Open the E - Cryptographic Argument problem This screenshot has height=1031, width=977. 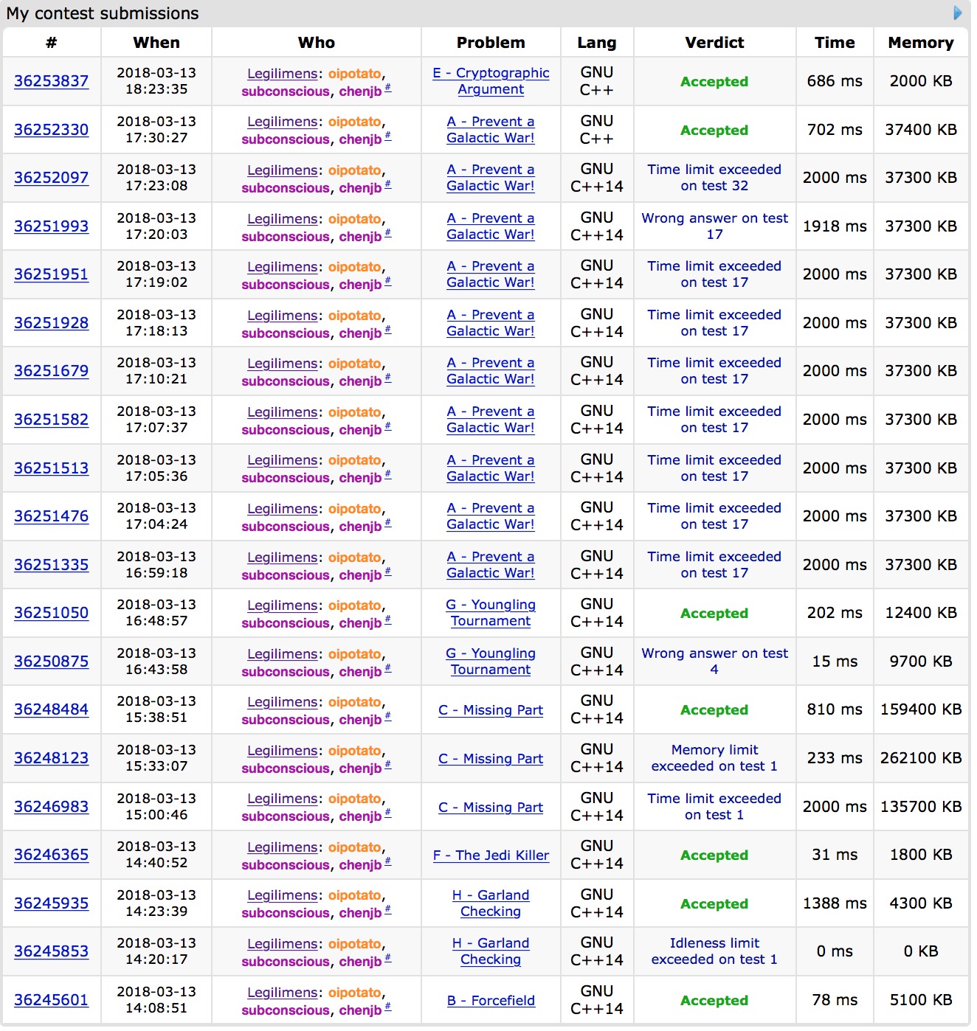click(491, 81)
